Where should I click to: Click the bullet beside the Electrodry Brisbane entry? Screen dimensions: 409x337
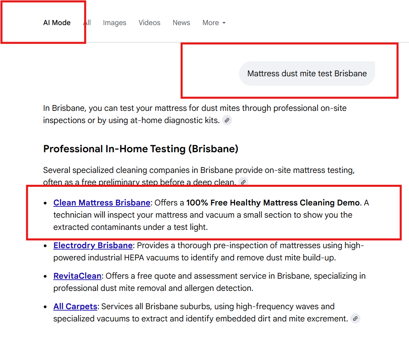point(45,245)
